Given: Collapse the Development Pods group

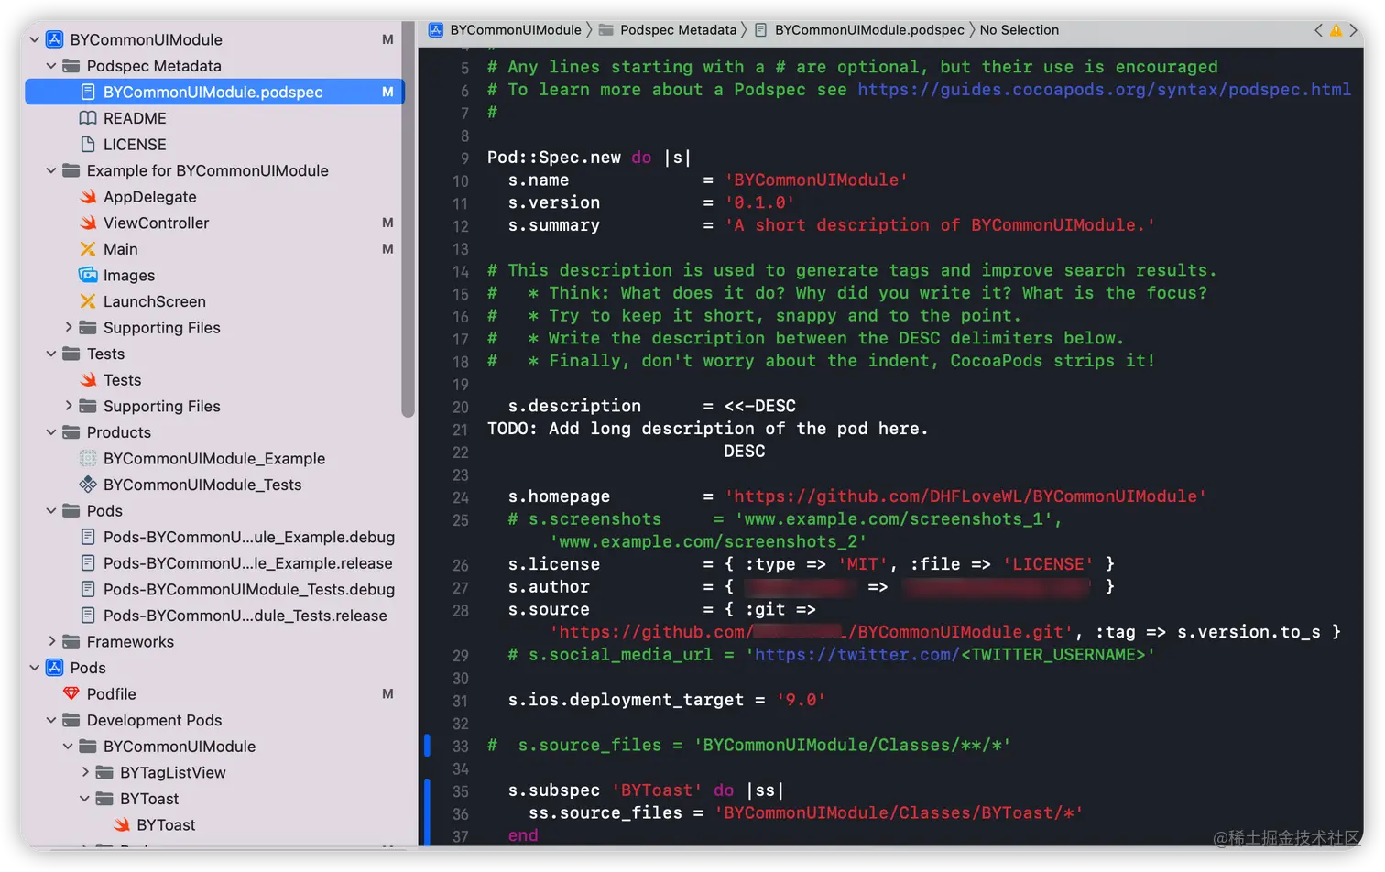Looking at the screenshot, I should tap(51, 720).
